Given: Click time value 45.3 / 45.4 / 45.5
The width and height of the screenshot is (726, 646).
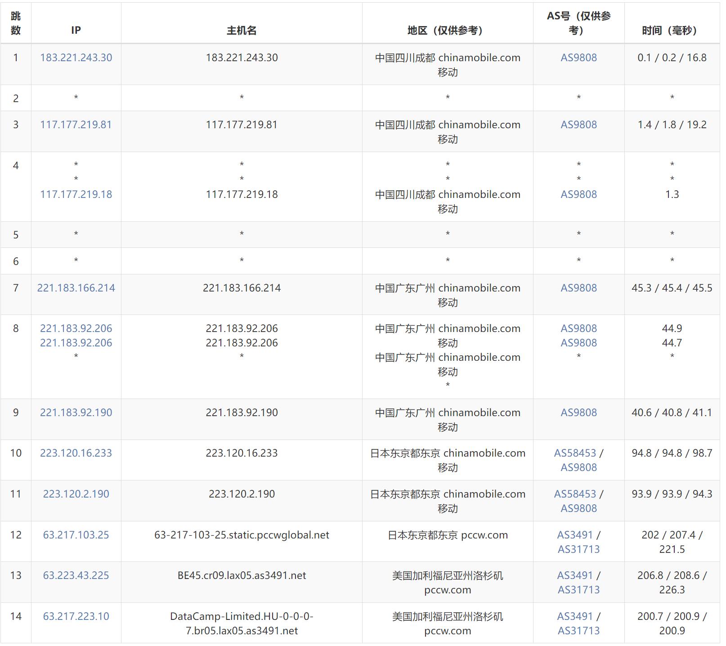Looking at the screenshot, I should [672, 288].
